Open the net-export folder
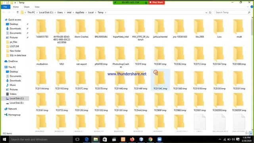Image resolution: width=254 pixels, height=143 pixels. pos(81,56)
